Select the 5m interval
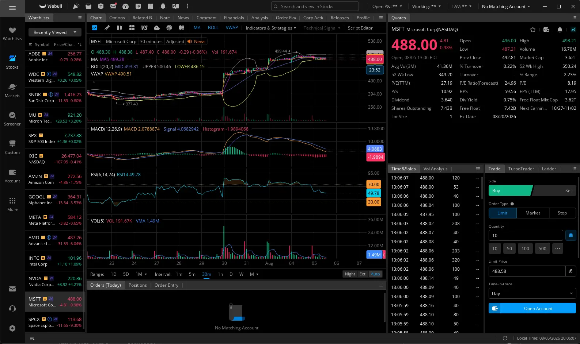580x344 pixels. [x=192, y=274]
